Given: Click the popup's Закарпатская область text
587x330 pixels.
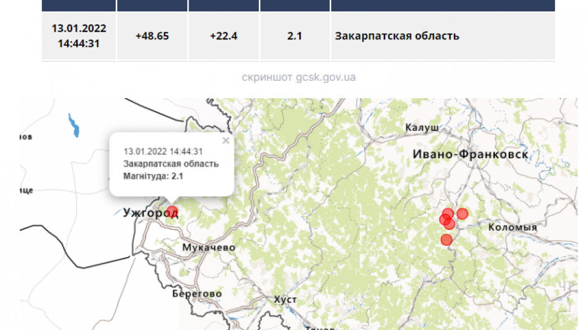Looking at the screenshot, I should click(171, 164).
